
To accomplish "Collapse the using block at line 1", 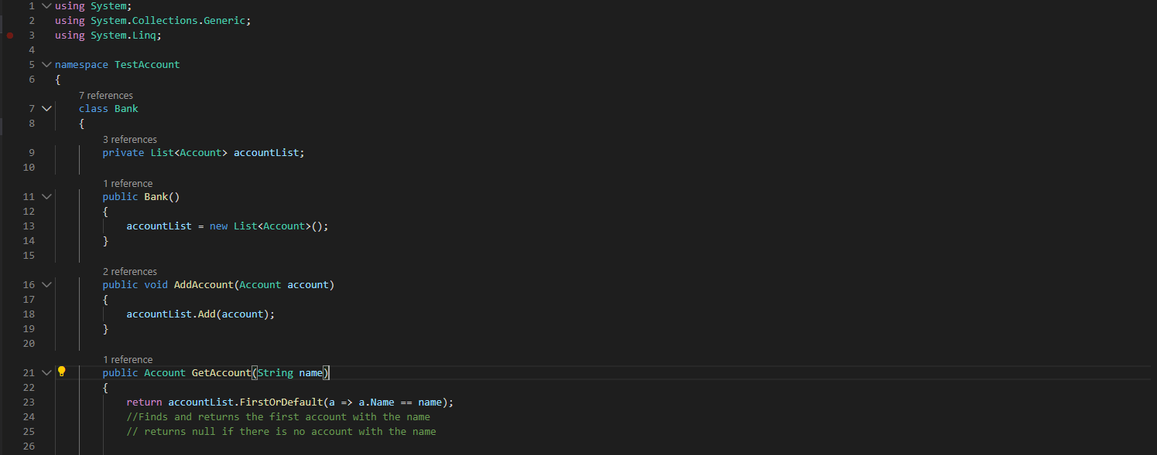I will click(46, 6).
